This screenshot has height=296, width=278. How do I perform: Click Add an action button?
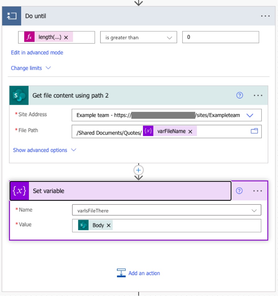click(138, 273)
